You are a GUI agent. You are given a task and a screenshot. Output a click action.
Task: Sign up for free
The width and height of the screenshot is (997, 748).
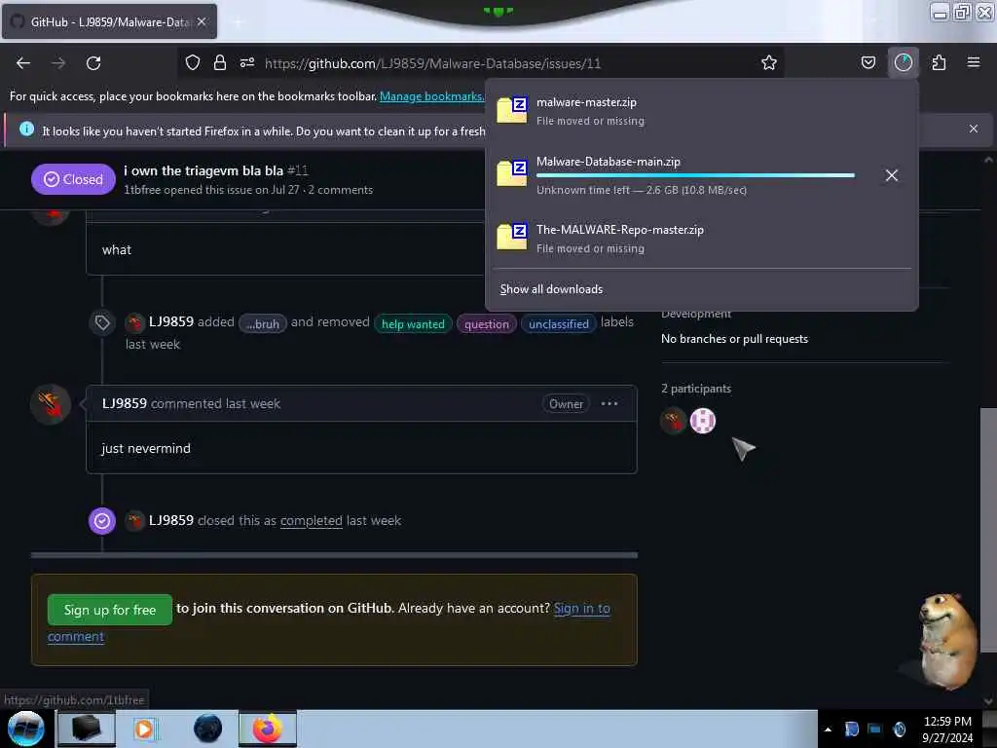pyautogui.click(x=109, y=610)
